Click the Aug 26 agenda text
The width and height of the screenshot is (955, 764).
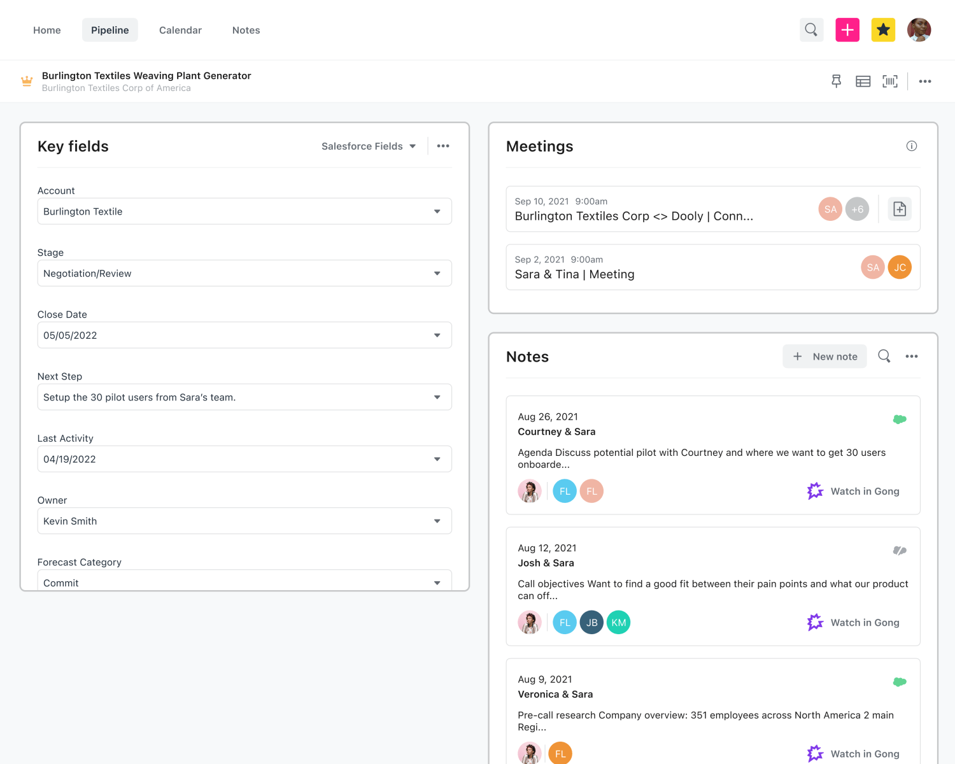click(702, 458)
